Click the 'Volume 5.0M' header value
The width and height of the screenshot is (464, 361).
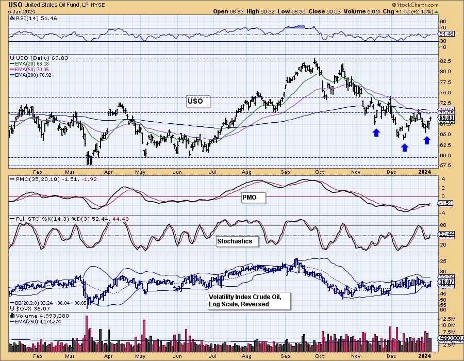coord(361,11)
